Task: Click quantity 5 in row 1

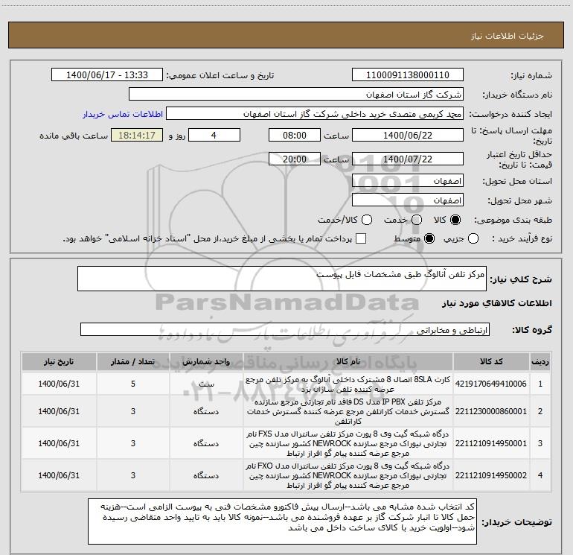Action: click(133, 384)
